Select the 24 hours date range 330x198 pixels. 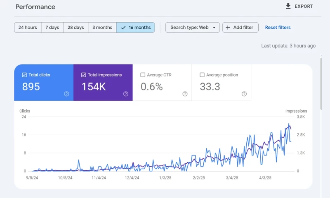[x=28, y=28]
